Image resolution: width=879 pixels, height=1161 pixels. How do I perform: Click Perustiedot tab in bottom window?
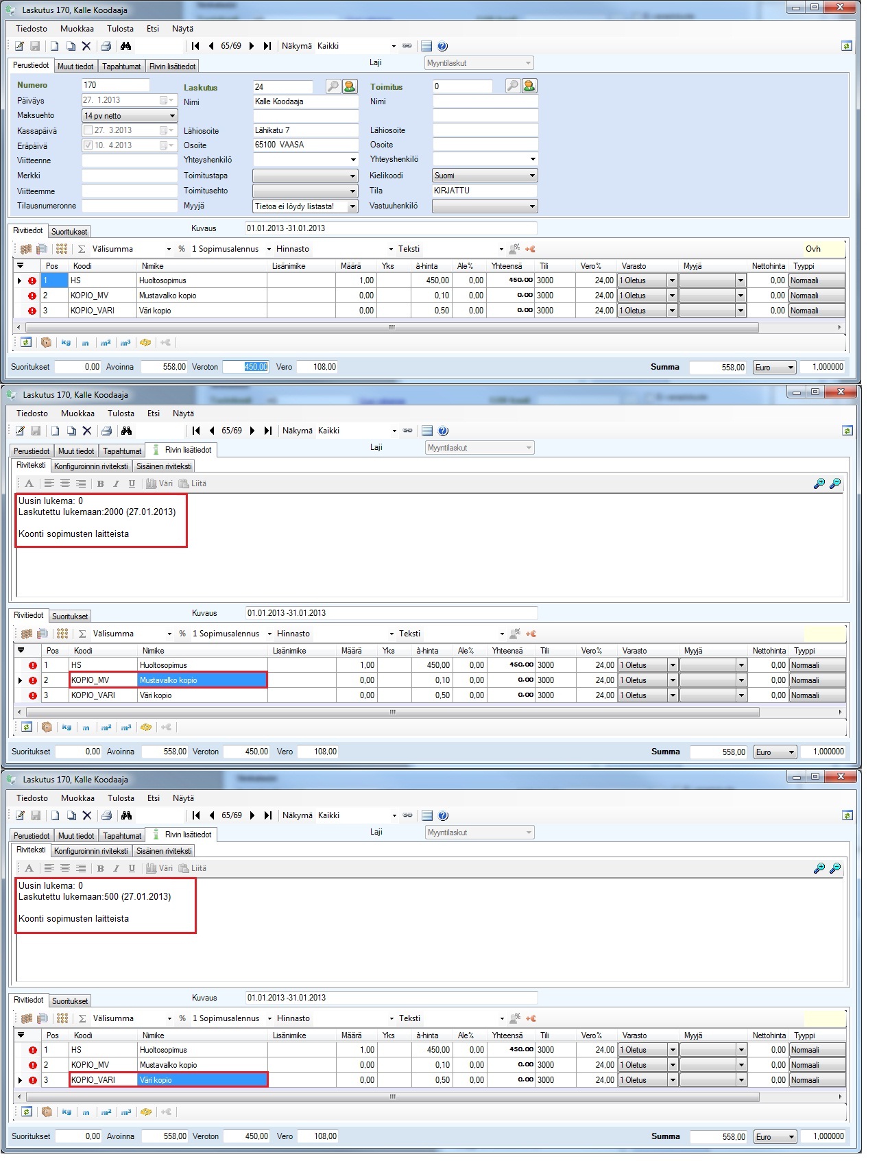[x=32, y=836]
